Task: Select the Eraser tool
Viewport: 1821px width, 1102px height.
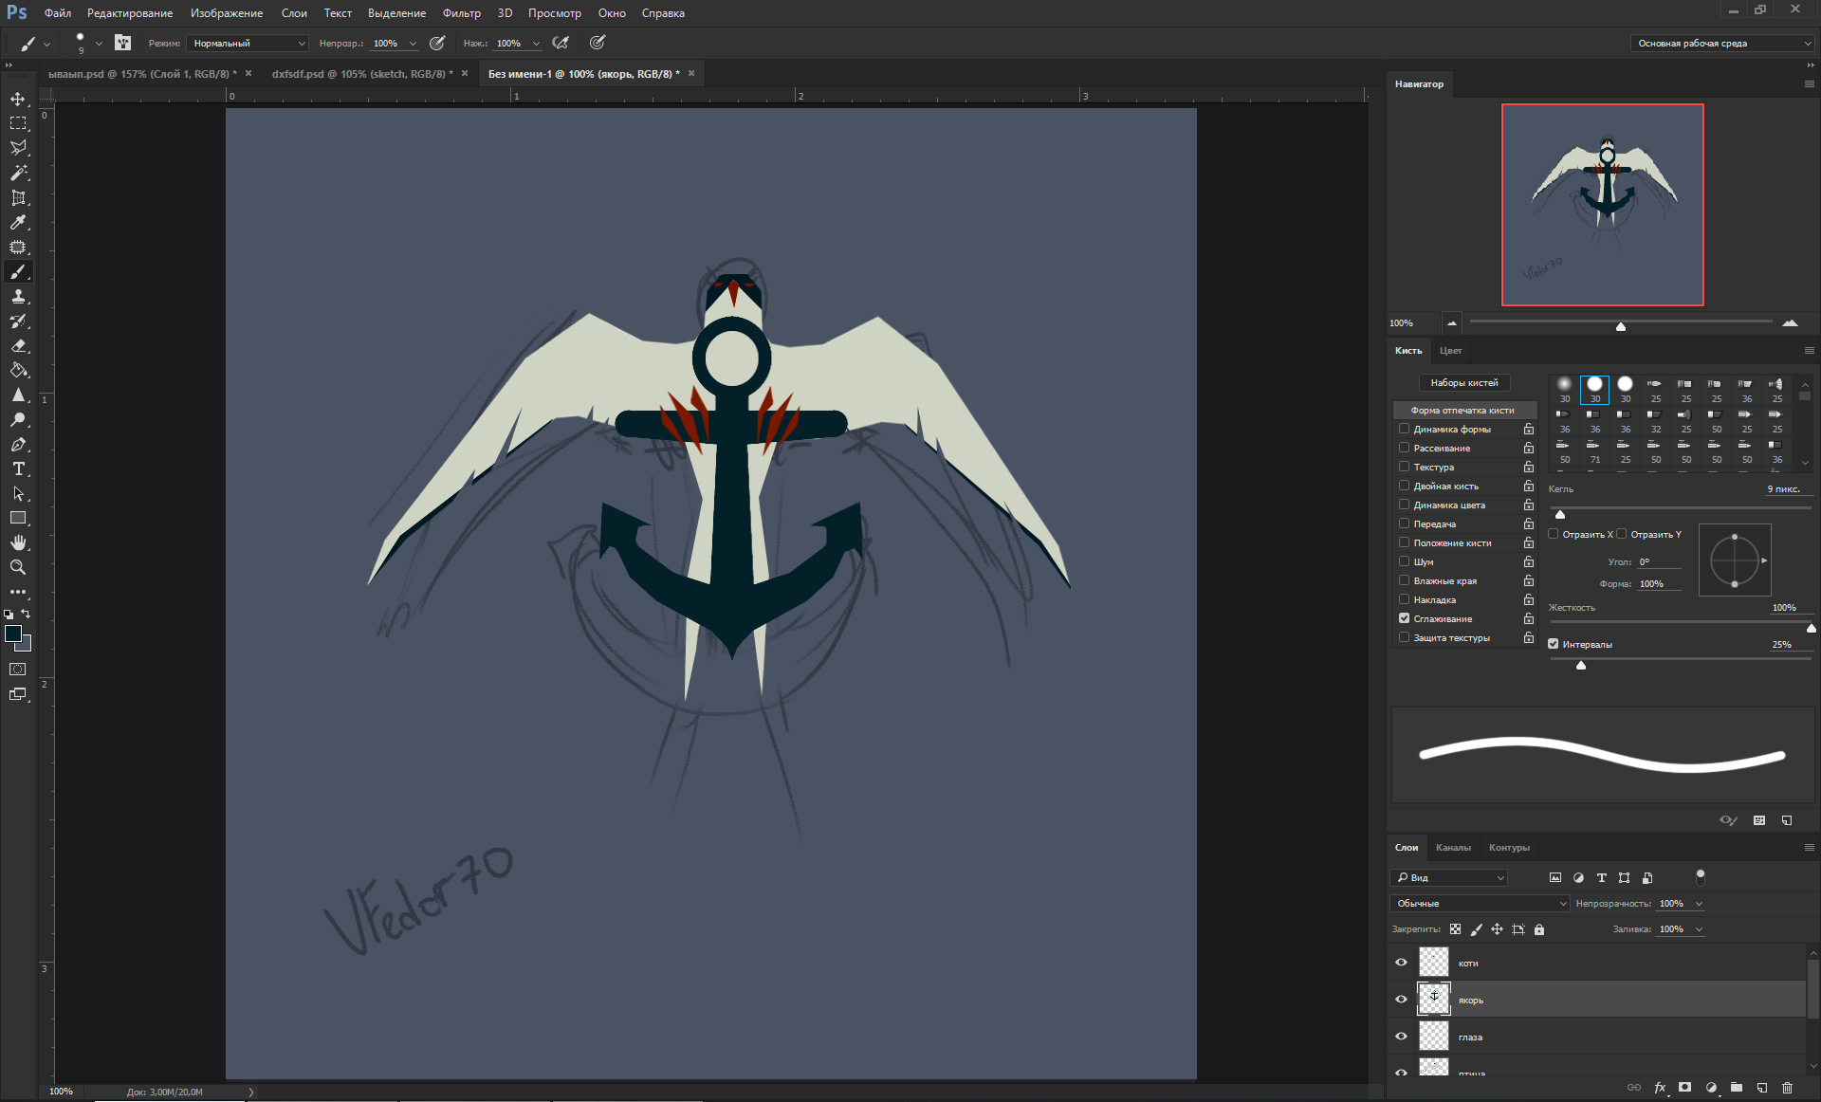Action: tap(18, 346)
